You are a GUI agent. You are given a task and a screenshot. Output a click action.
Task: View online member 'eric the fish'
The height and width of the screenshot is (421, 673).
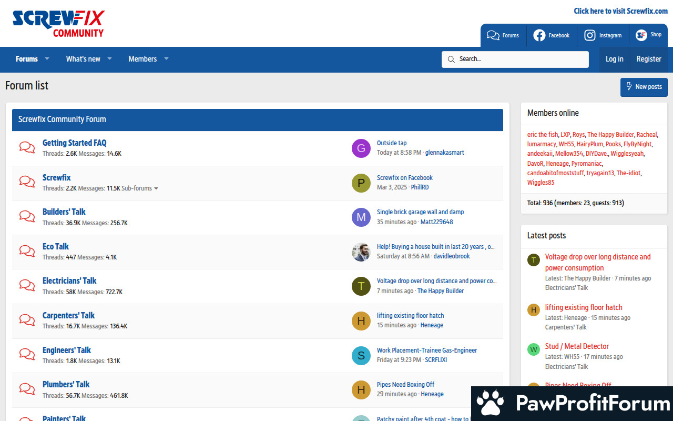pyautogui.click(x=543, y=135)
